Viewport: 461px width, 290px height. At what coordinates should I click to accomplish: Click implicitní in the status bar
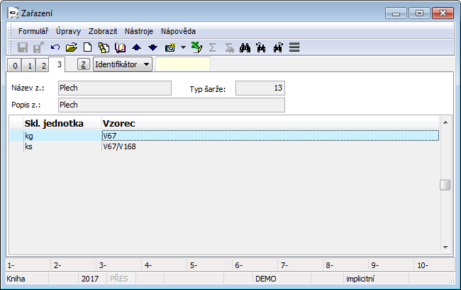click(376, 279)
